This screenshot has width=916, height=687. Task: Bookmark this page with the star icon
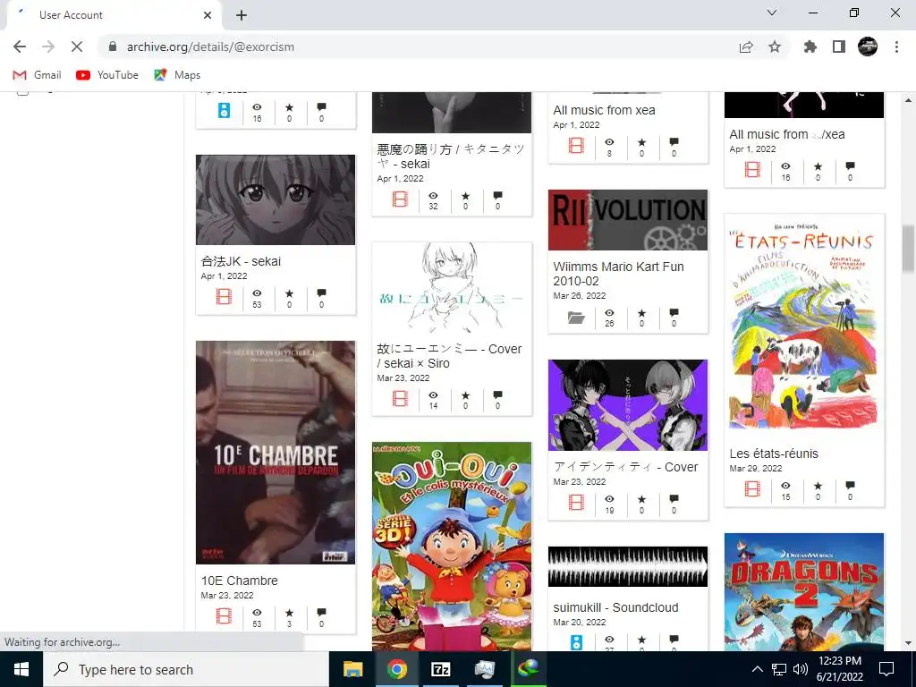(x=775, y=47)
